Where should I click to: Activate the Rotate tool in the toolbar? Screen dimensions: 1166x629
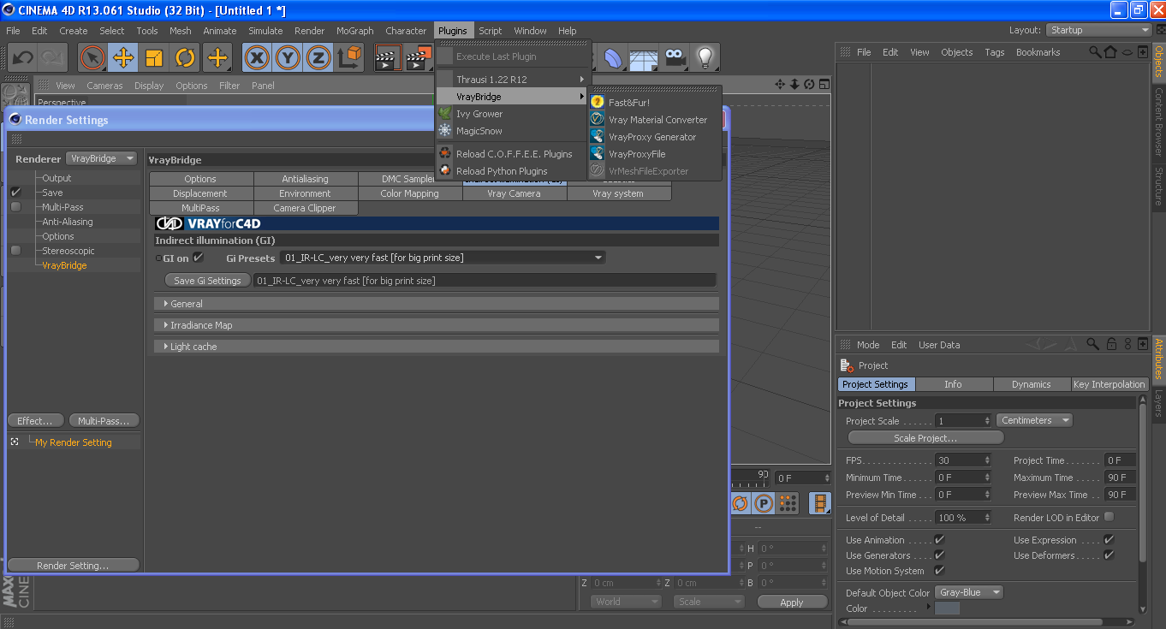(185, 57)
